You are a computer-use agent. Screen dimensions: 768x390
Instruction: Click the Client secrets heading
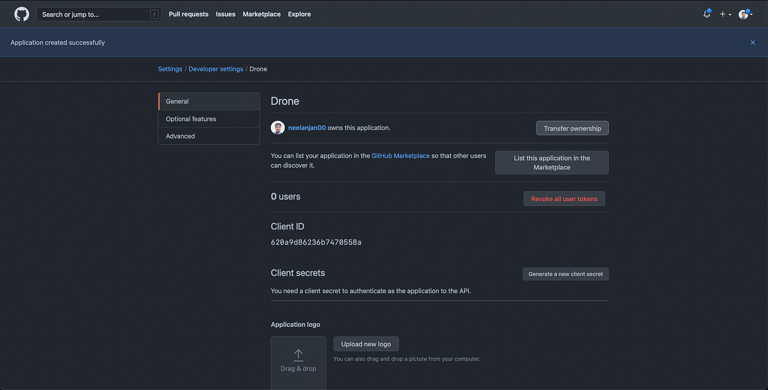pos(298,273)
